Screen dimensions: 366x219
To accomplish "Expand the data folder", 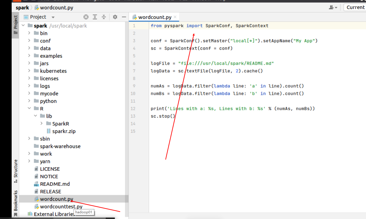I will pos(29,48).
